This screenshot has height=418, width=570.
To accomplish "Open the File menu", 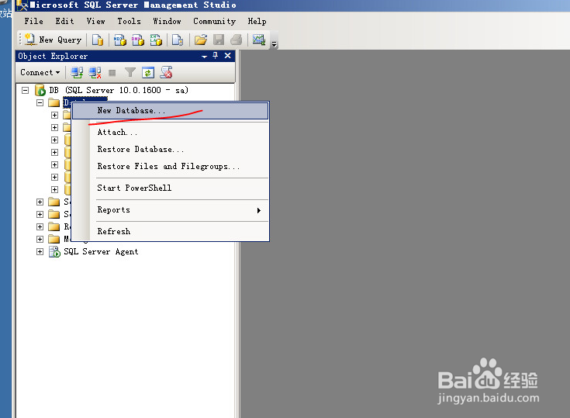I will click(x=34, y=21).
